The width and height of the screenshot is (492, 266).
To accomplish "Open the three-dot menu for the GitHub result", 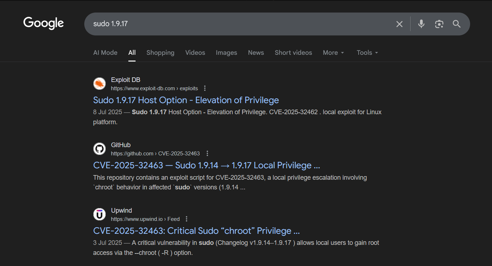I will click(x=207, y=153).
